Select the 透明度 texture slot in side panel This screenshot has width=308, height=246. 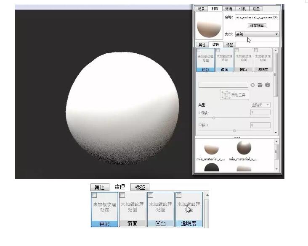coord(263,60)
